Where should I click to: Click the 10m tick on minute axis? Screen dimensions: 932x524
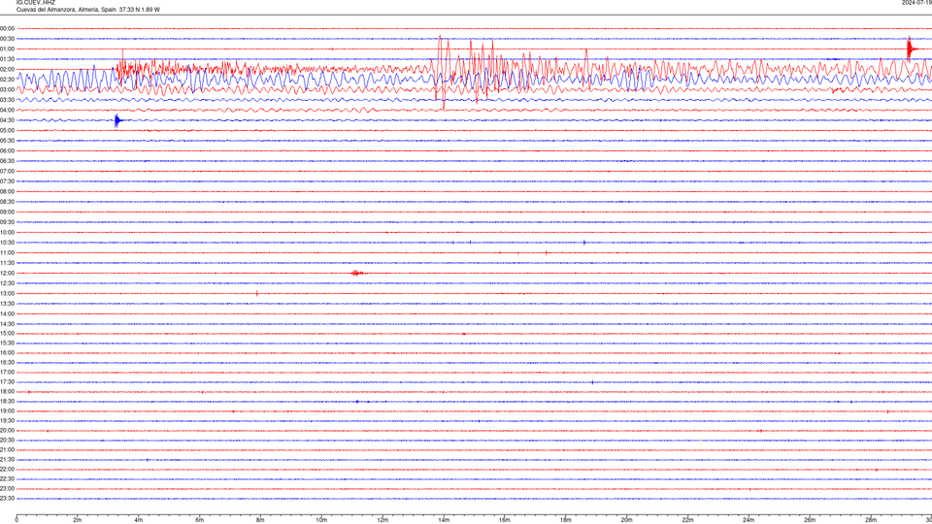(x=321, y=520)
